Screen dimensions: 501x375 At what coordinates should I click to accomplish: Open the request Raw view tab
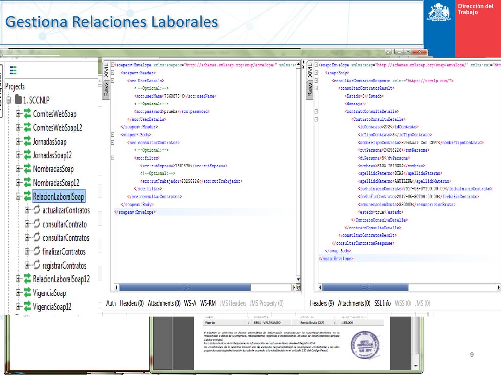pyautogui.click(x=106, y=90)
